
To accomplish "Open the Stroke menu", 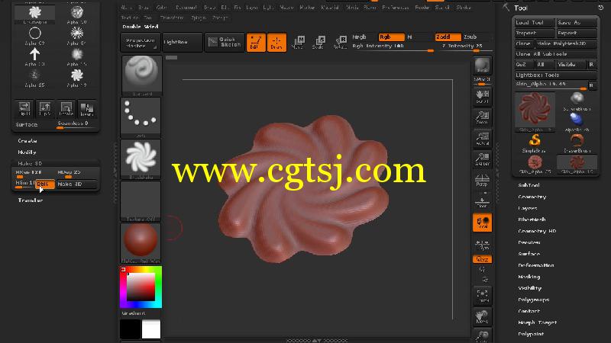I will [x=464, y=8].
